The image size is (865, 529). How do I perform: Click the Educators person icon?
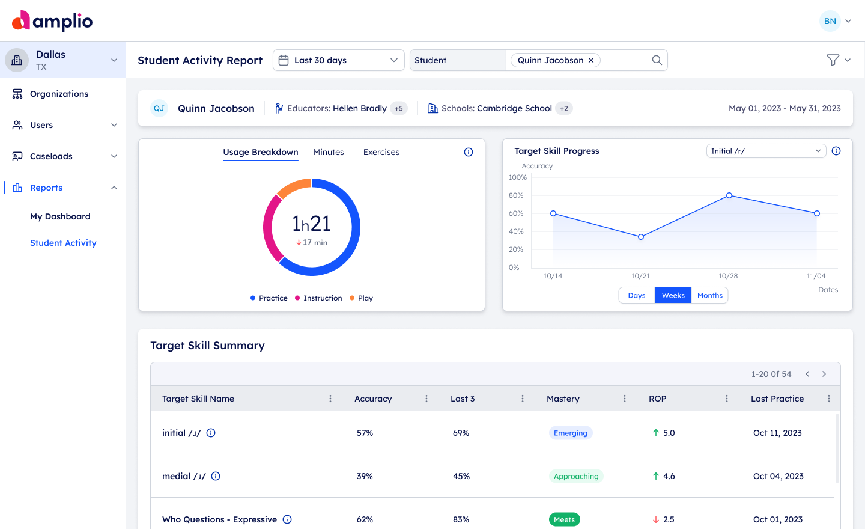(279, 108)
